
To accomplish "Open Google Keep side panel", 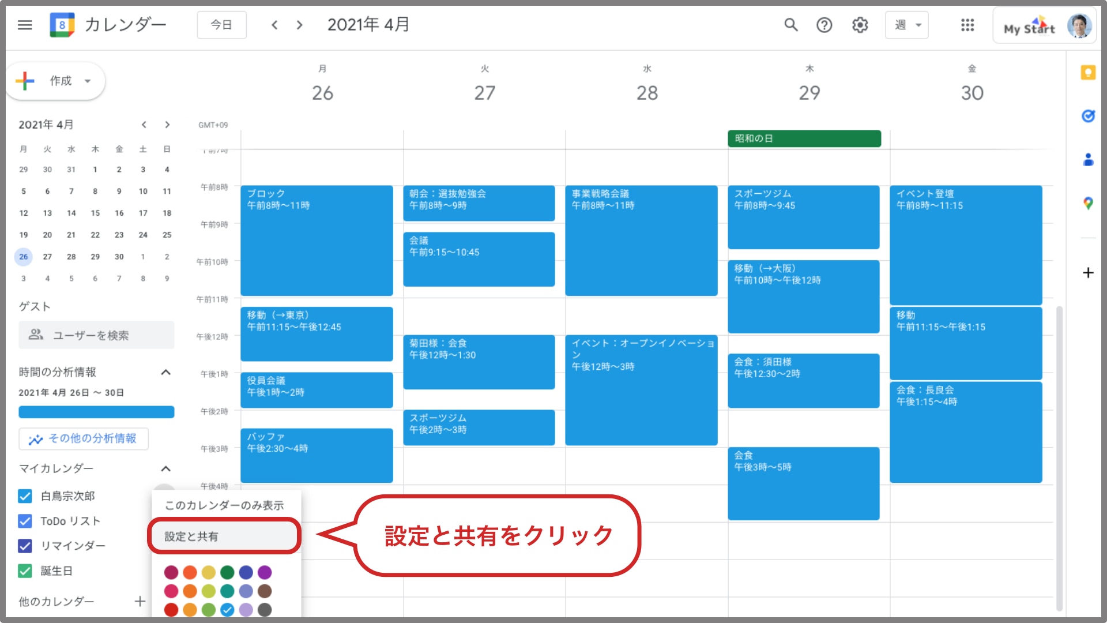I will pyautogui.click(x=1088, y=73).
